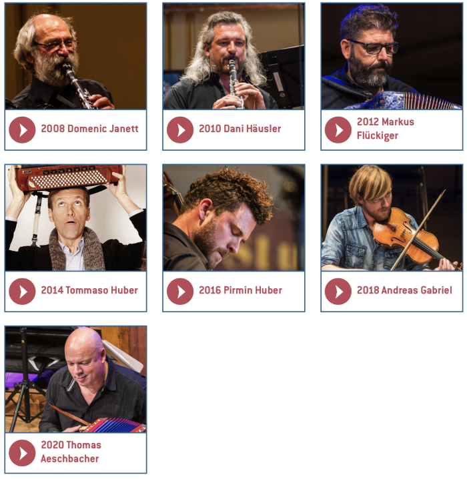Click play icon beside 2020 Thomas Aeschbacher

(22, 453)
